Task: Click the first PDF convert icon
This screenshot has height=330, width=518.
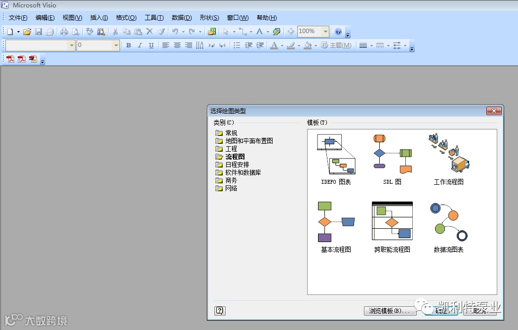Action: (x=10, y=59)
